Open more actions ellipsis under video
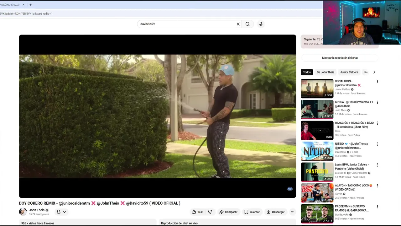401x226 pixels. [x=293, y=212]
